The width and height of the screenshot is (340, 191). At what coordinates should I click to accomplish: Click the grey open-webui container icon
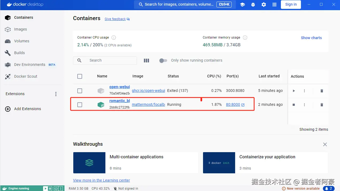tap(101, 91)
